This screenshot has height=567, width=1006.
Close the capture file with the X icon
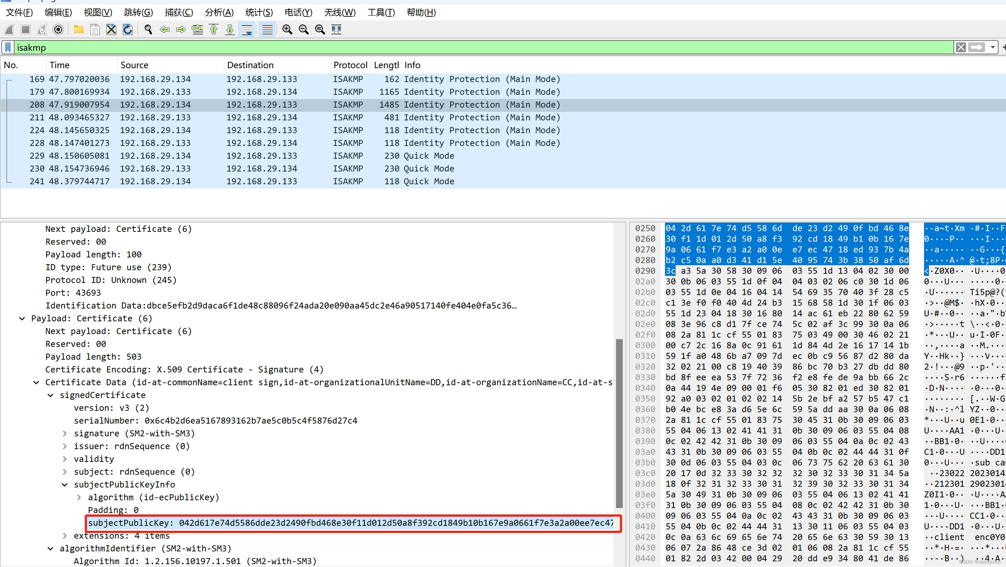click(x=111, y=29)
